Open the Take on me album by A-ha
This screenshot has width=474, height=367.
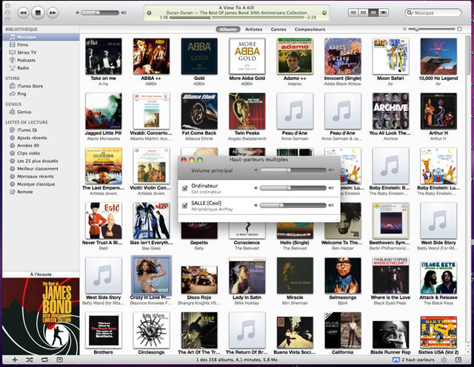pyautogui.click(x=104, y=56)
